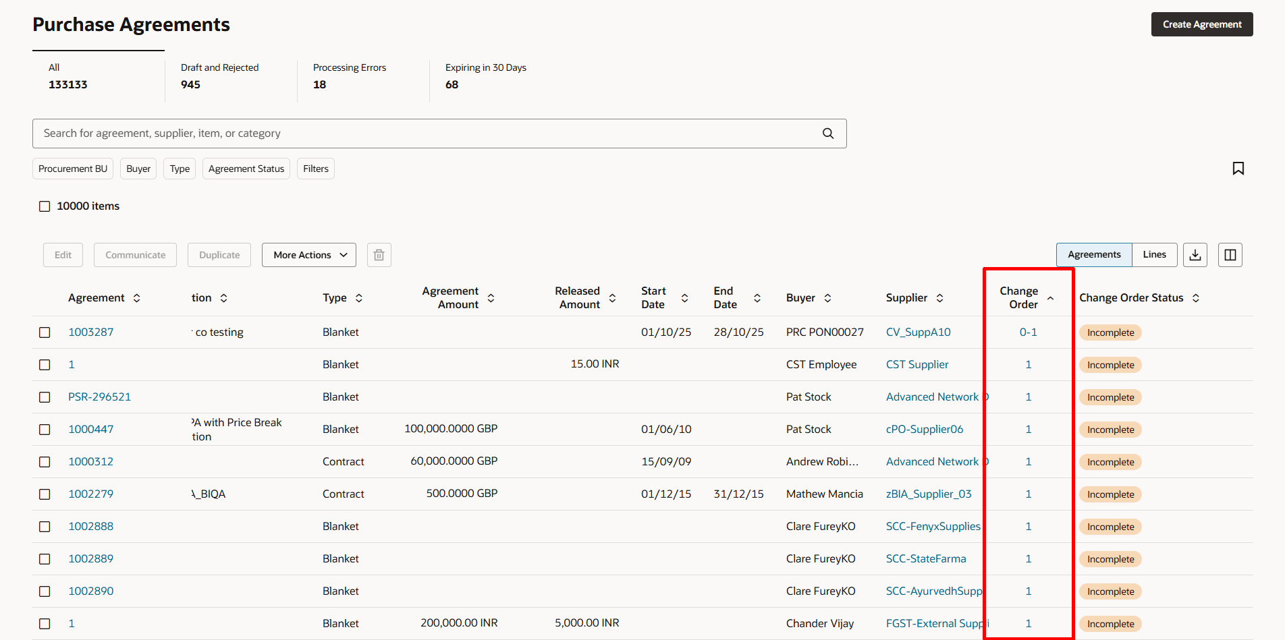
Task: Check the 10000 items select-all checkbox
Action: (x=45, y=206)
